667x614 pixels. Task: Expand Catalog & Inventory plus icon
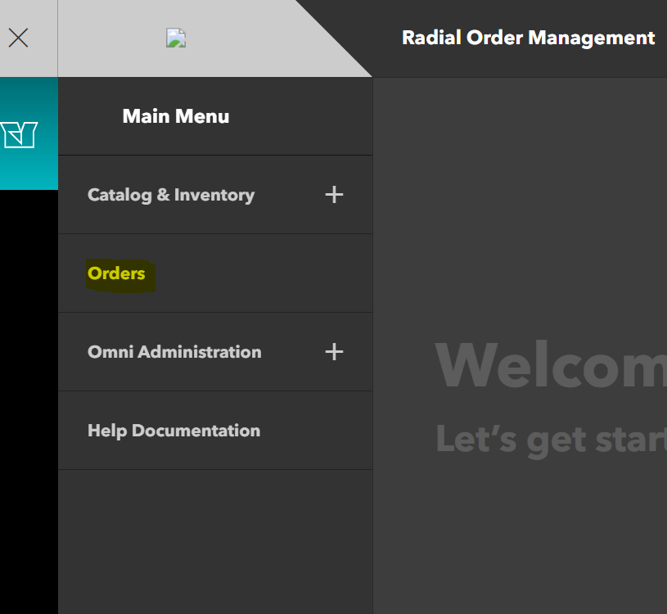pyautogui.click(x=334, y=195)
